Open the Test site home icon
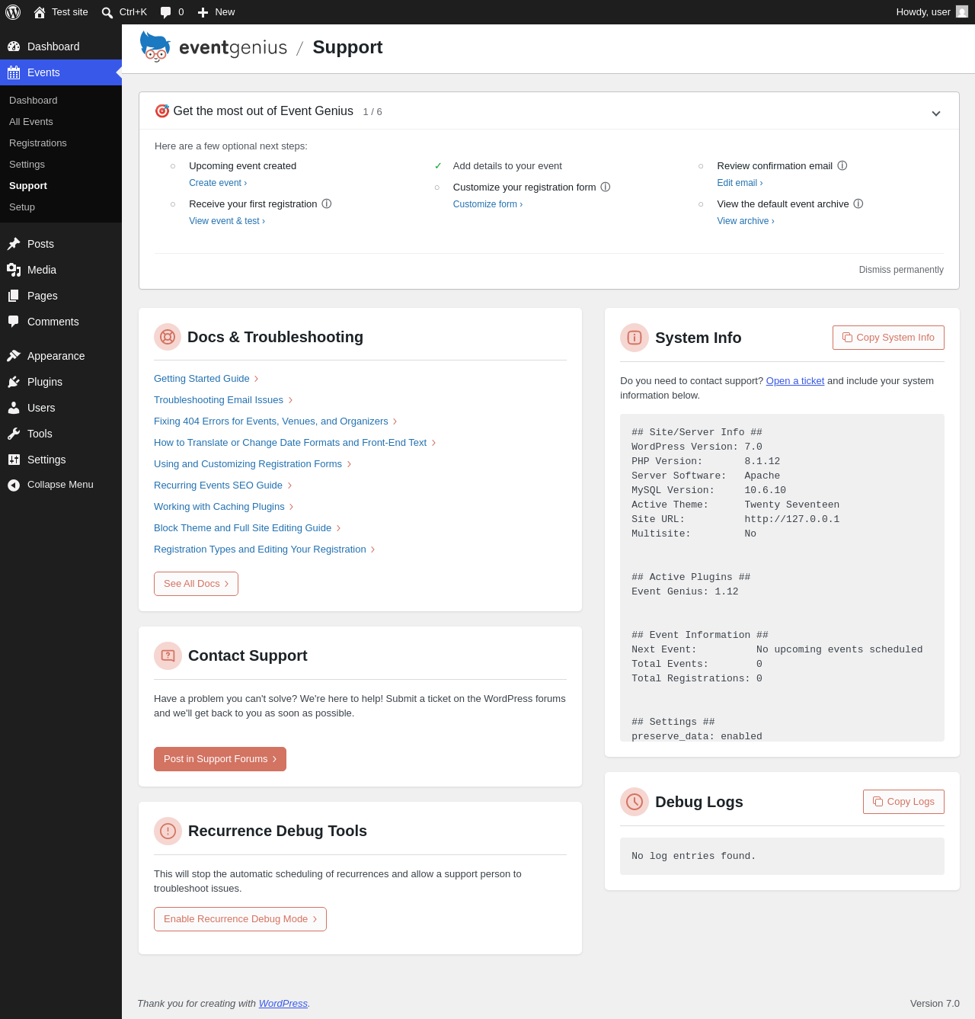975x1019 pixels. pyautogui.click(x=40, y=12)
